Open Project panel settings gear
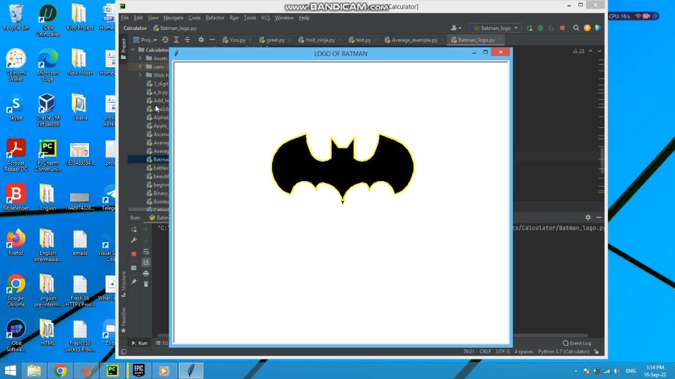Image resolution: width=675 pixels, height=379 pixels. pos(201,39)
